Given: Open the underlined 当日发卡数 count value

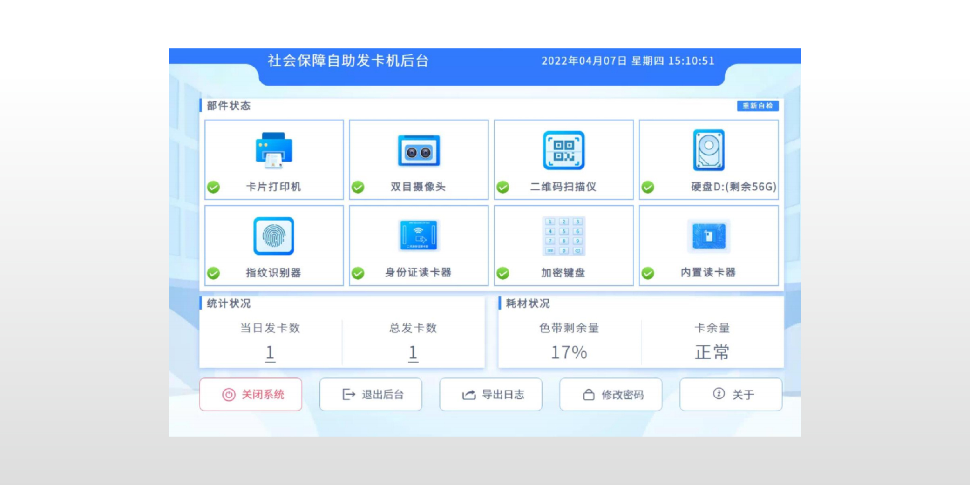Looking at the screenshot, I should click(x=270, y=353).
